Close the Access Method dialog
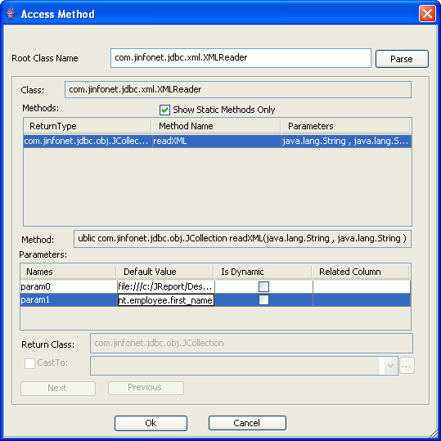The image size is (441, 441). [x=427, y=13]
